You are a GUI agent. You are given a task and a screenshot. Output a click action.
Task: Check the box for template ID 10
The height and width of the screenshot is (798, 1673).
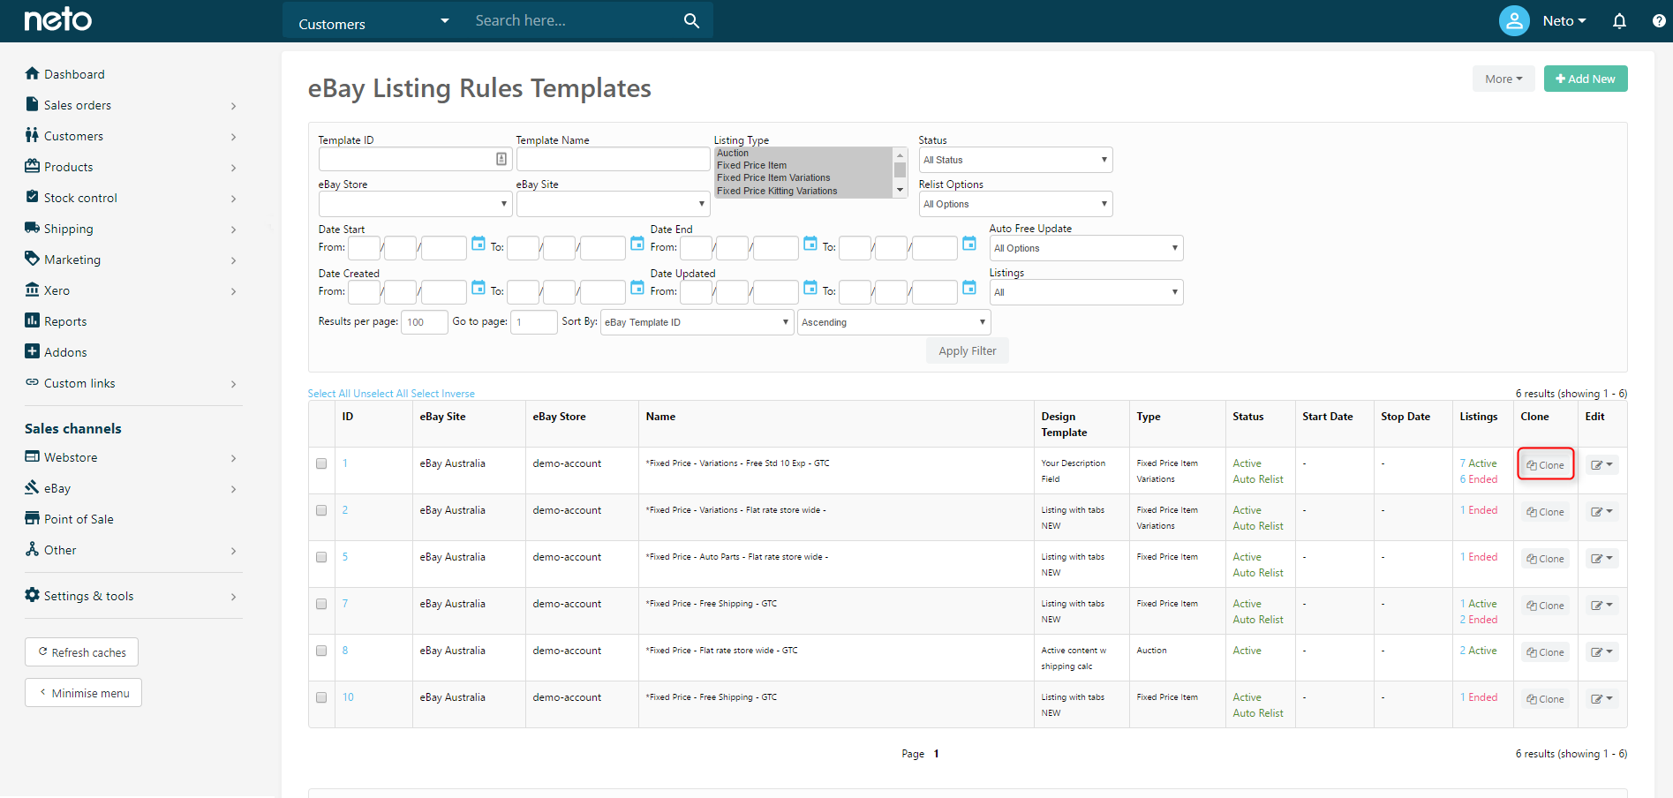321,697
